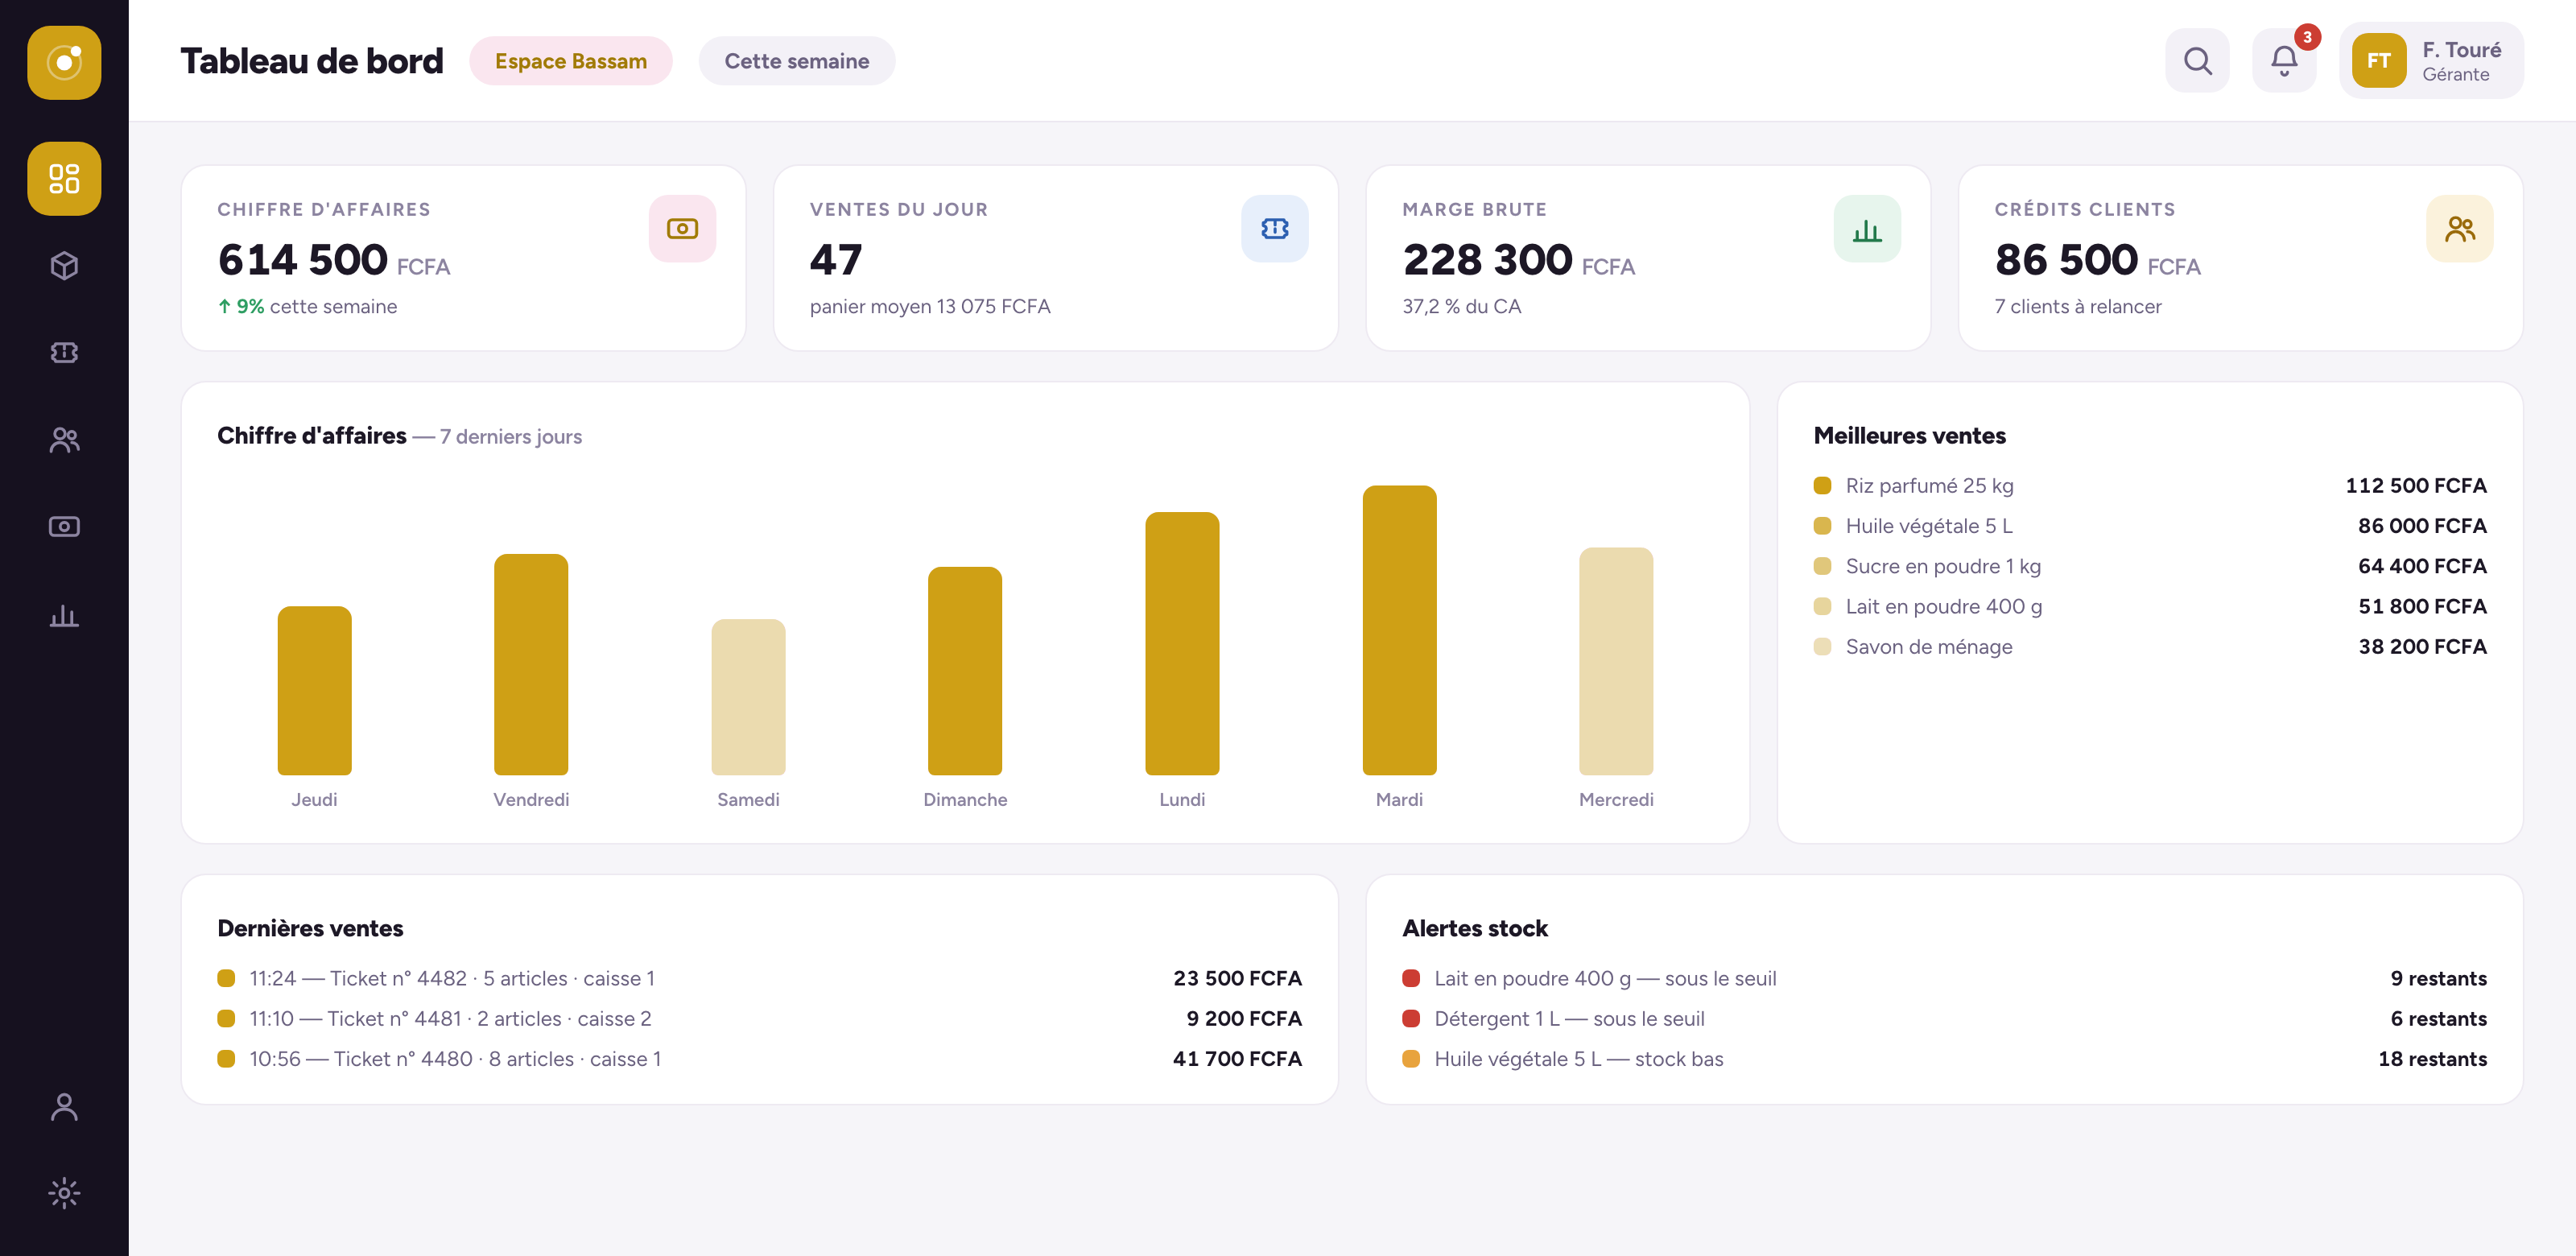Open the cash banknote icon in sidebar

[x=64, y=526]
